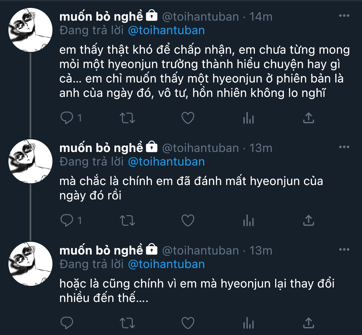The width and height of the screenshot is (362, 335).
Task: Share the last tweet in thread
Action: coord(308,323)
